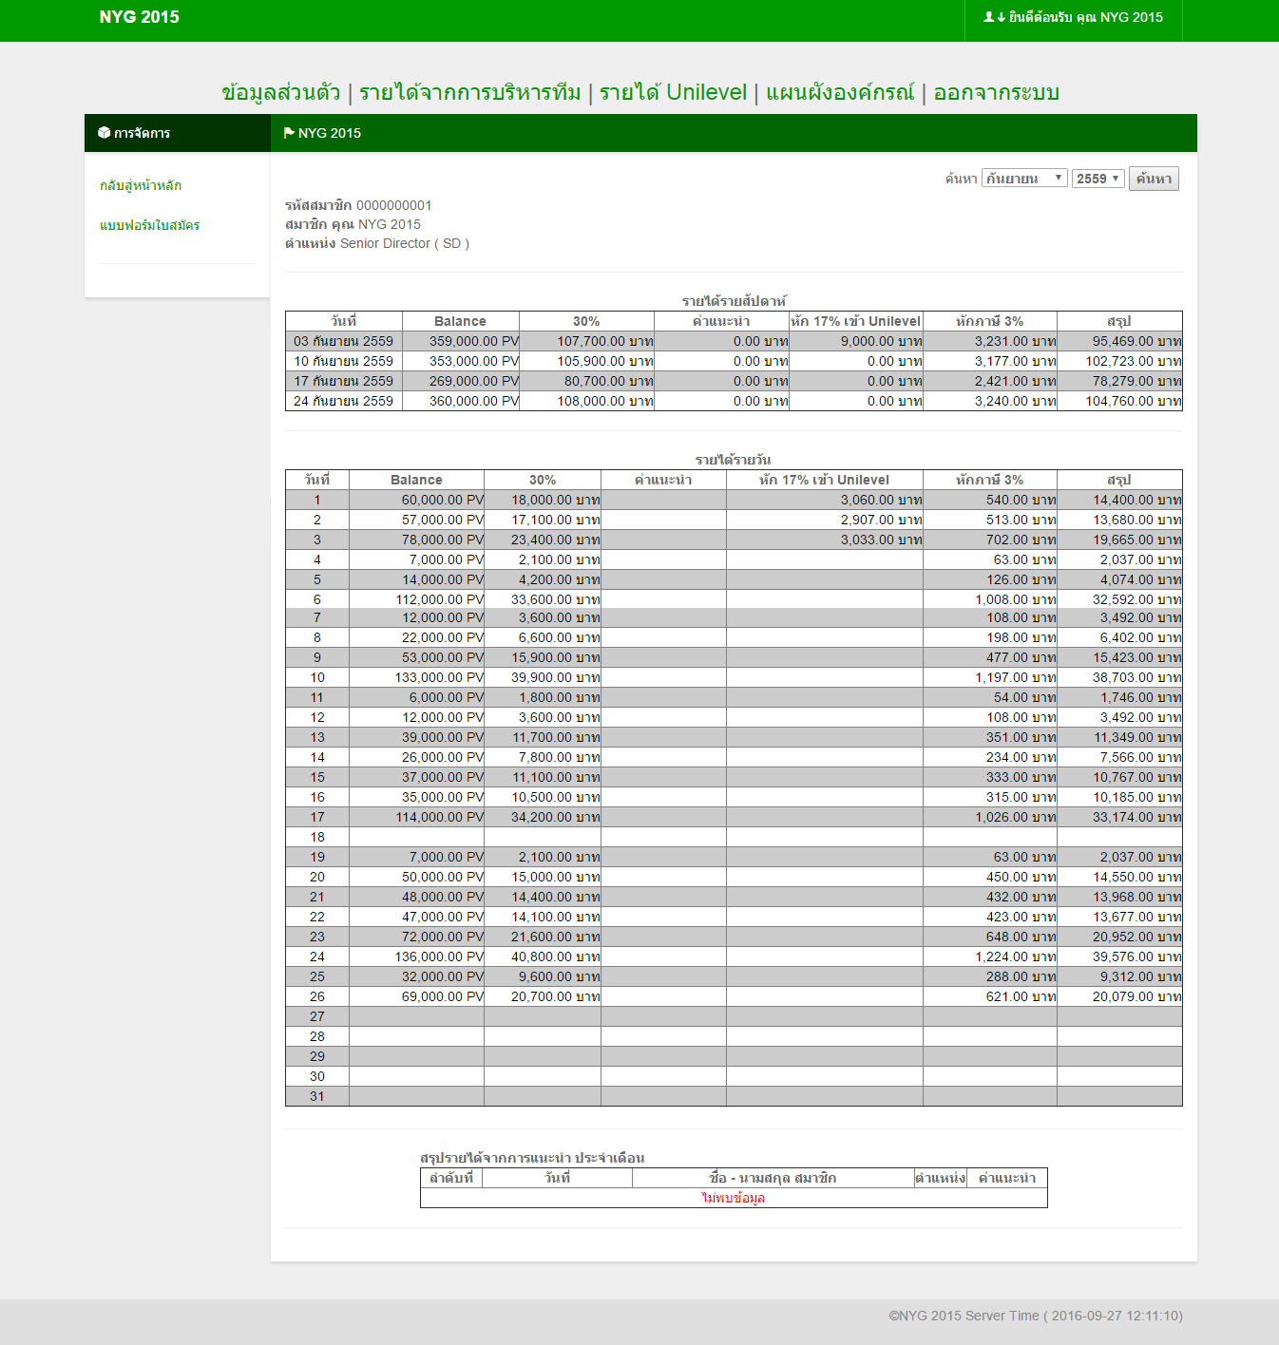The height and width of the screenshot is (1345, 1279).
Task: Click the 24 กันยายน 2559 weekly row date
Action: 343,401
